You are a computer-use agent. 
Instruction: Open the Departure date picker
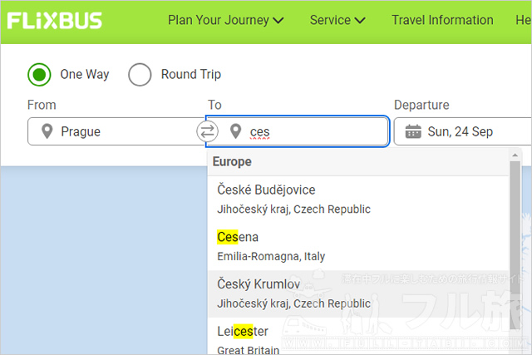[x=463, y=131]
